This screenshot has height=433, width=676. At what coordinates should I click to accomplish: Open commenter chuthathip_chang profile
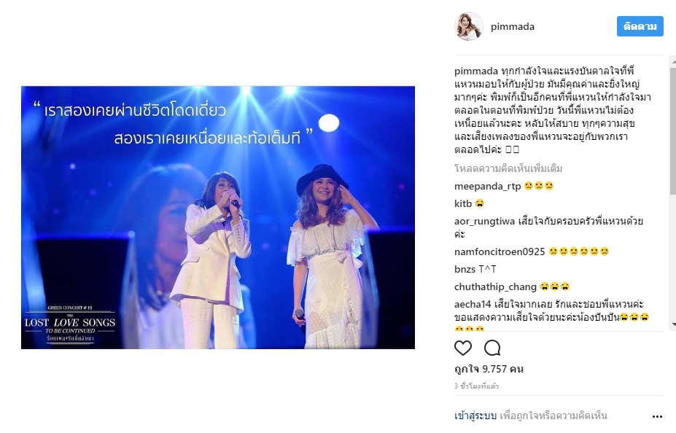pos(495,287)
